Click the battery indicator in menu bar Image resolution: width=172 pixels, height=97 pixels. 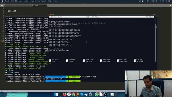coord(153,1)
